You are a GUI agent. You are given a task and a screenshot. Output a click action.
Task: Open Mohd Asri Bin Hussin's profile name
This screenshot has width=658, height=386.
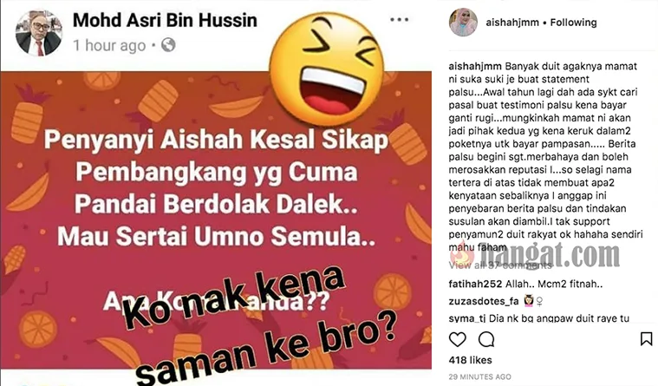165,20
